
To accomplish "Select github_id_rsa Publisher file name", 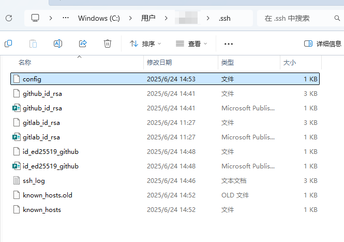I will pyautogui.click(x=42, y=108).
